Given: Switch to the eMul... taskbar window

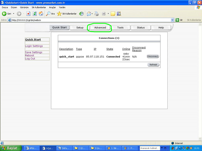Looking at the screenshot, I should (32, 148).
